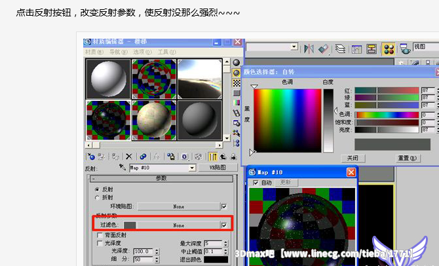The width and height of the screenshot is (439, 266).
Task: Open the Material Editor toolbar icon
Action: 389,49
